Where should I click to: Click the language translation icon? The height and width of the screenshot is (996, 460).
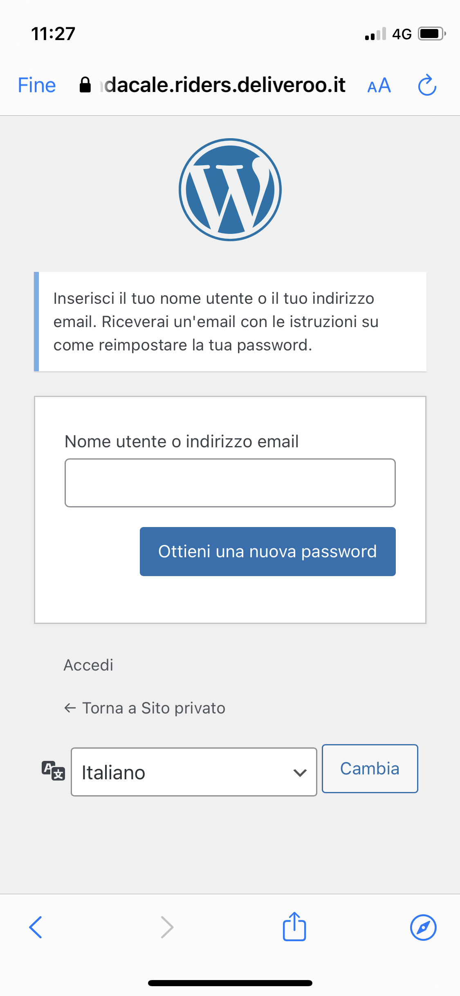point(53,771)
